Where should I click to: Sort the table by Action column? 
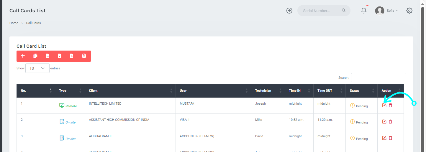pos(391,91)
